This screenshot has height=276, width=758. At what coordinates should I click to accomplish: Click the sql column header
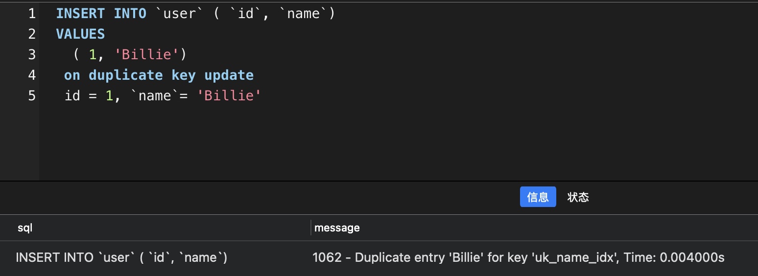click(x=25, y=228)
